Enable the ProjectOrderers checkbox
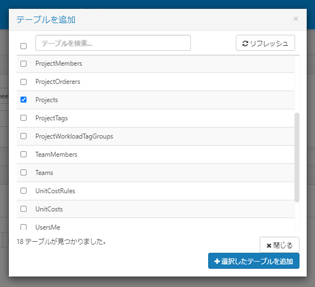This screenshot has width=315, height=287. click(23, 82)
